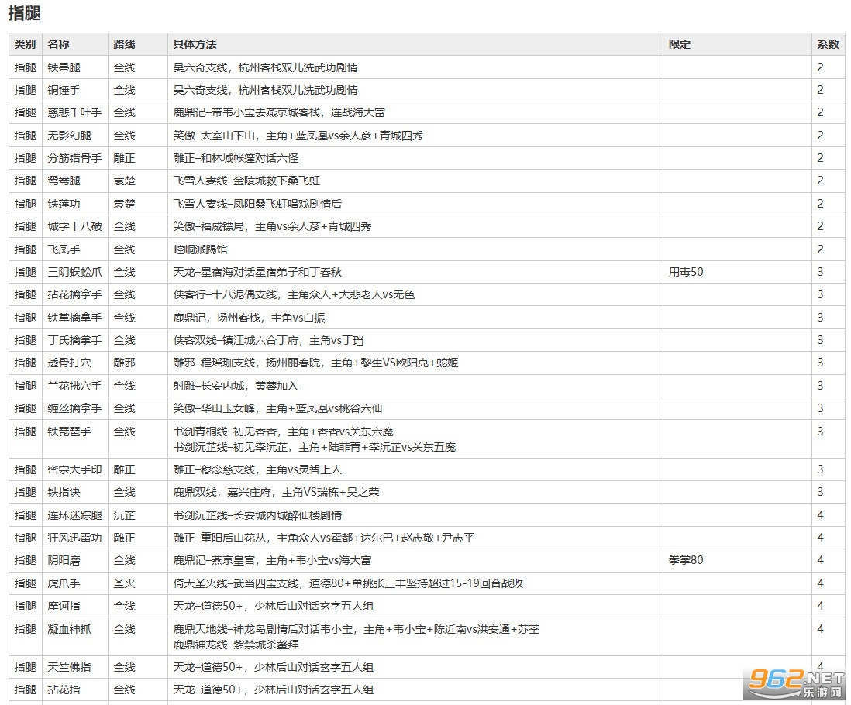This screenshot has height=705, width=851.
Task: Click the 缠丝擒拿手 name cell
Action: 75,408
